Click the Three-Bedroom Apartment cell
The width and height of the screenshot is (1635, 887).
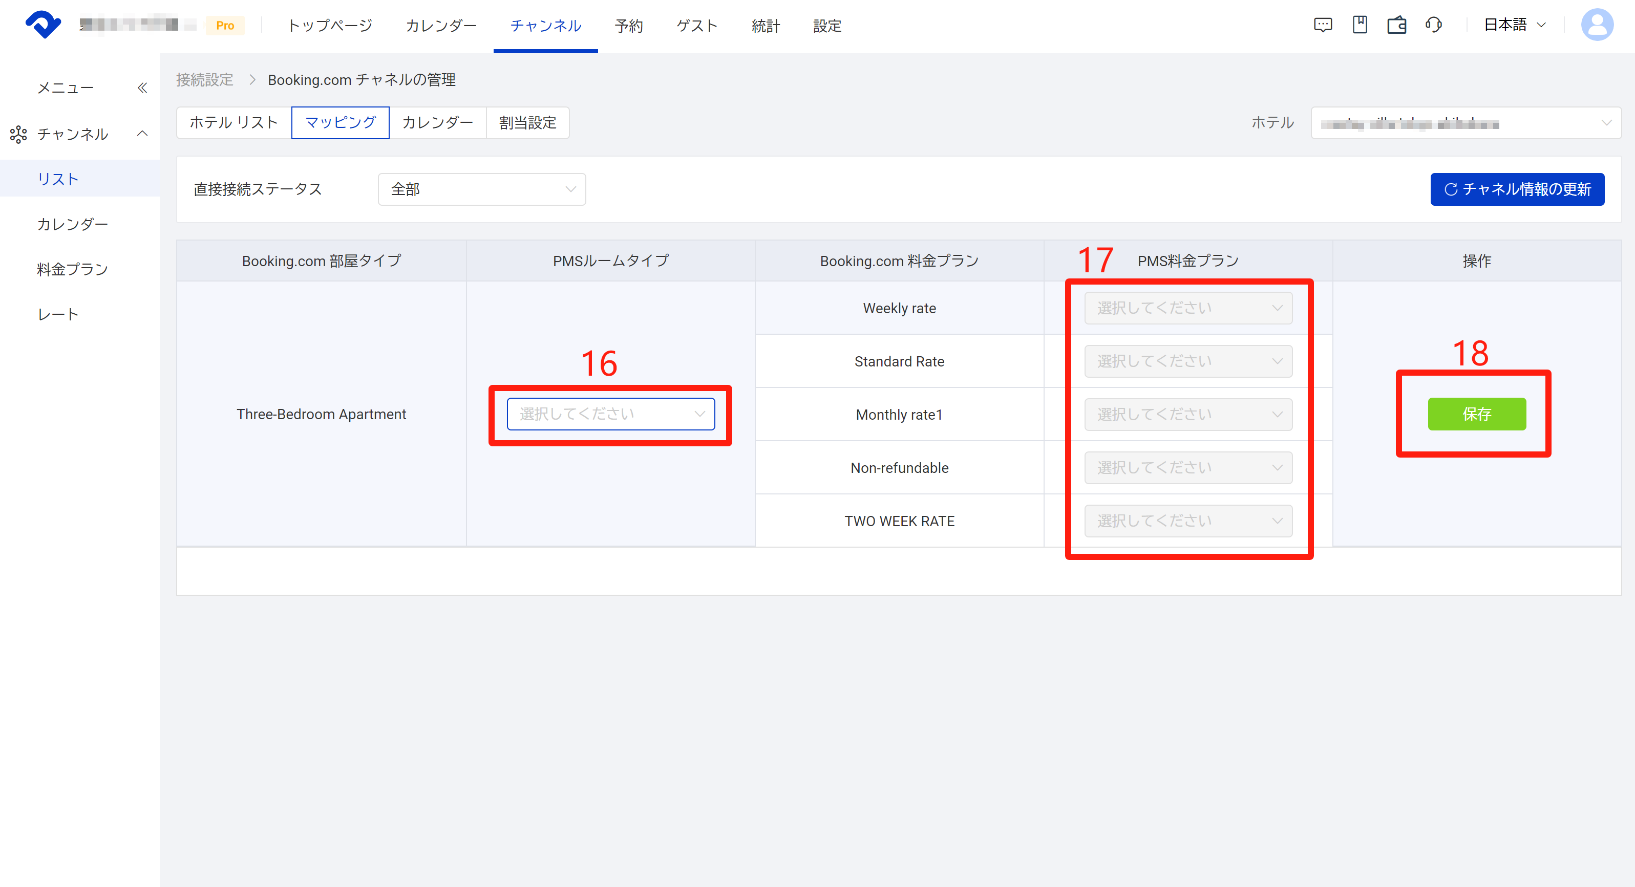pos(321,414)
